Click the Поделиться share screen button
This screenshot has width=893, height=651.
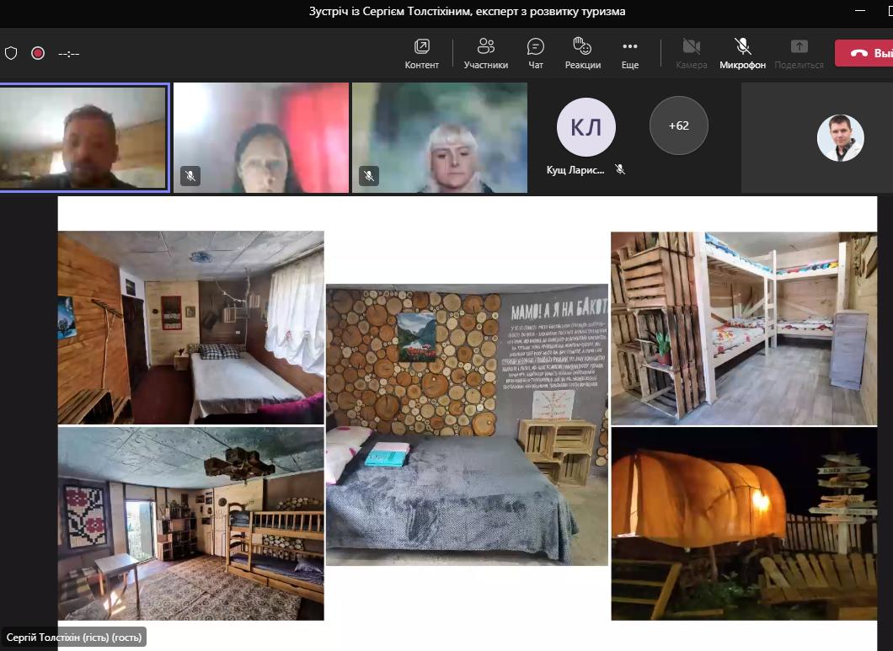click(x=799, y=53)
